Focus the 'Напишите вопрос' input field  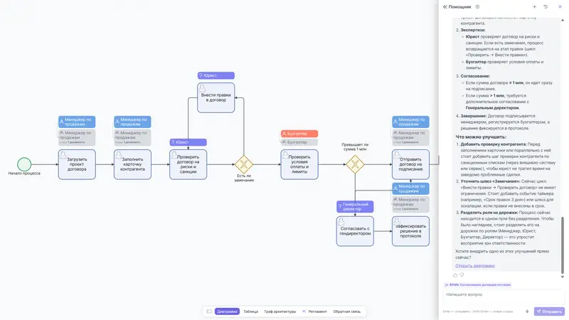503,294
